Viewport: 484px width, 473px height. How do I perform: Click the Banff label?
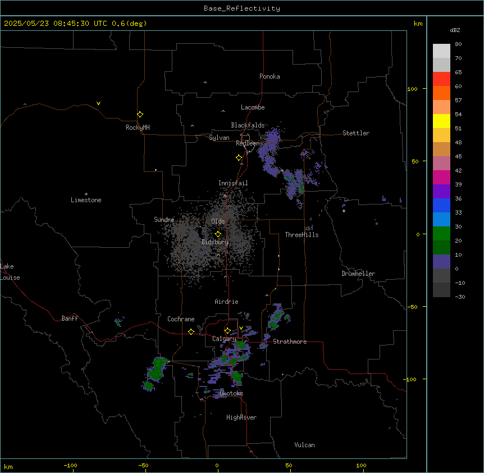pyautogui.click(x=70, y=319)
